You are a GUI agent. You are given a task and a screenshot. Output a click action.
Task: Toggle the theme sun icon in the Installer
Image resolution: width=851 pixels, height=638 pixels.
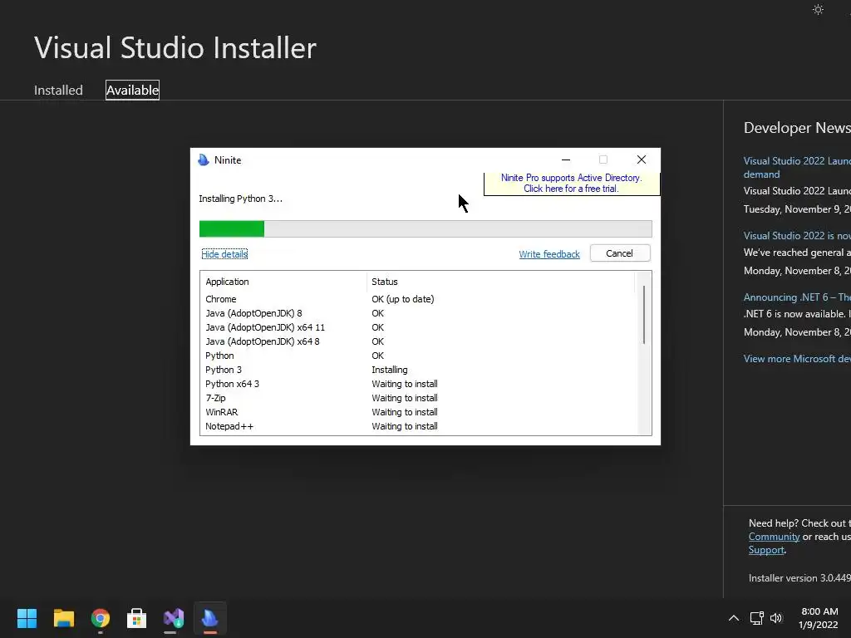coord(818,9)
